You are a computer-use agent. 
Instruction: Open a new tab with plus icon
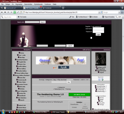coord(63,8)
